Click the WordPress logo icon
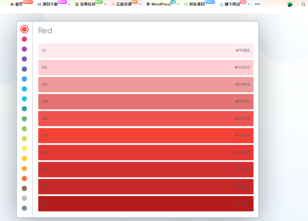The height and width of the screenshot is (221, 308). tap(148, 4)
